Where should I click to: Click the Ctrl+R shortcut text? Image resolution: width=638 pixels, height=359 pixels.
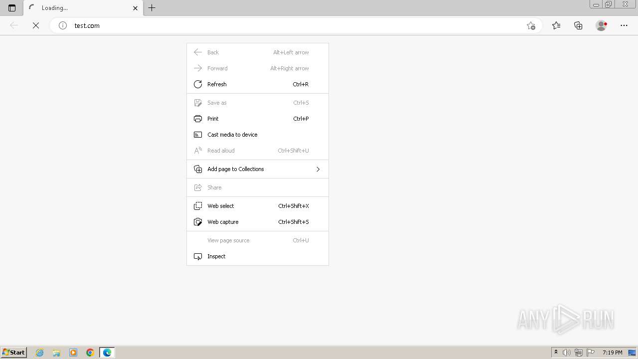click(x=301, y=84)
